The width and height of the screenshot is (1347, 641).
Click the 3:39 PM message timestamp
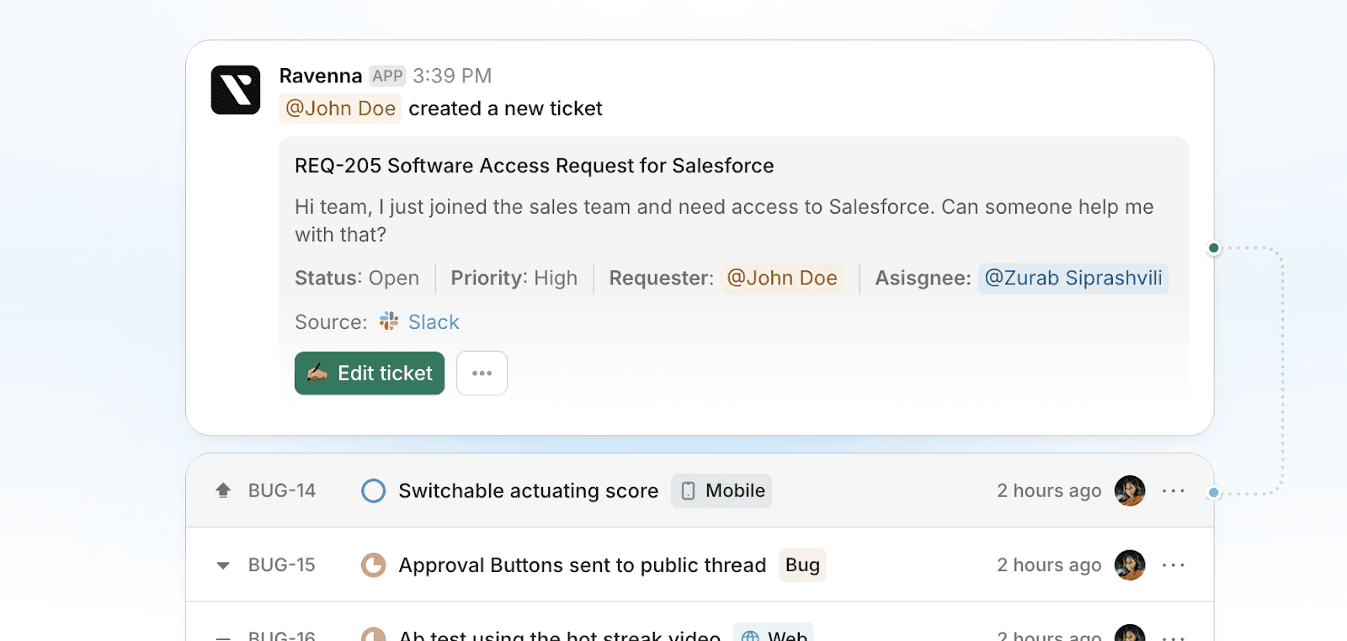452,76
